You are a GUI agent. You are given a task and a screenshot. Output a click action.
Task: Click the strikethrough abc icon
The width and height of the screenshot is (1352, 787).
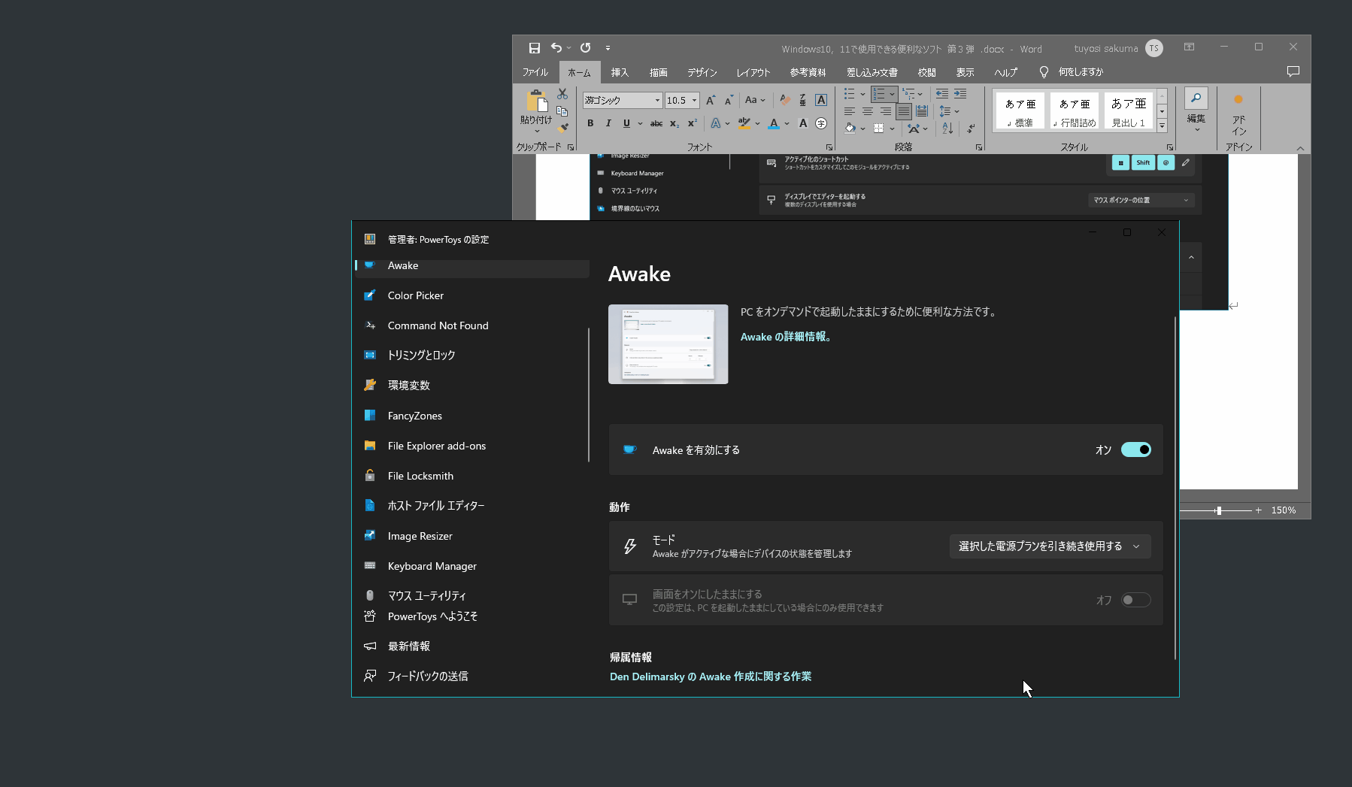656,123
